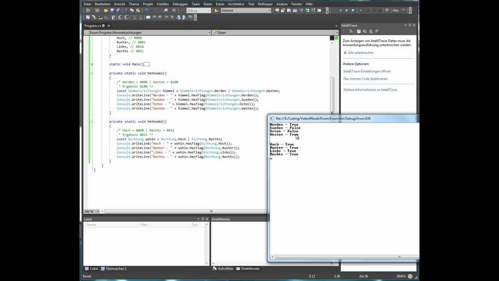This screenshot has height=281, width=499.
Task: Select the Program.cs editor tab
Action: (x=93, y=26)
